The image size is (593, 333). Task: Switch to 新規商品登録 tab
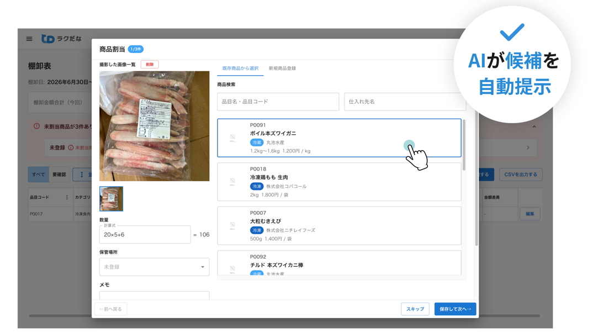tap(283, 68)
